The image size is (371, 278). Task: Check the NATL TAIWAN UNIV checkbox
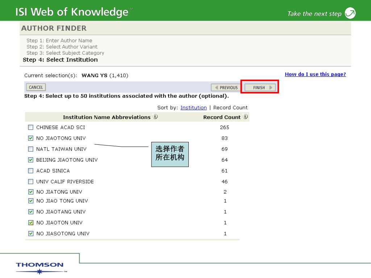click(30, 149)
